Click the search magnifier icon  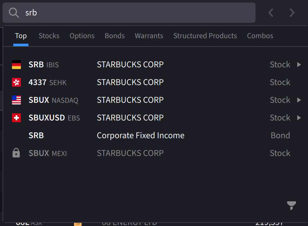pos(14,13)
